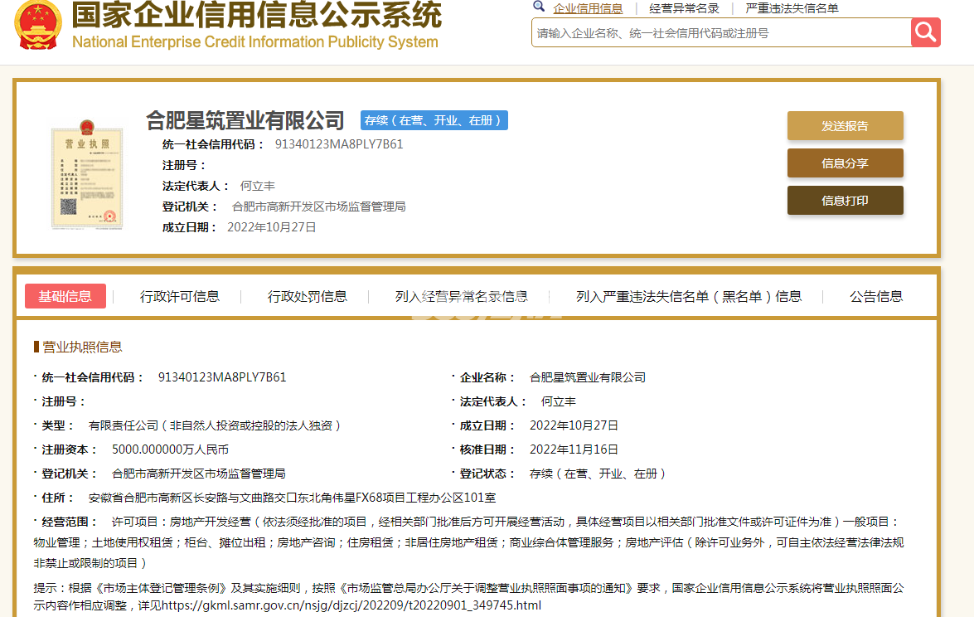
Task: Click the 核准日期 value 2022年11月16日
Action: point(574,449)
